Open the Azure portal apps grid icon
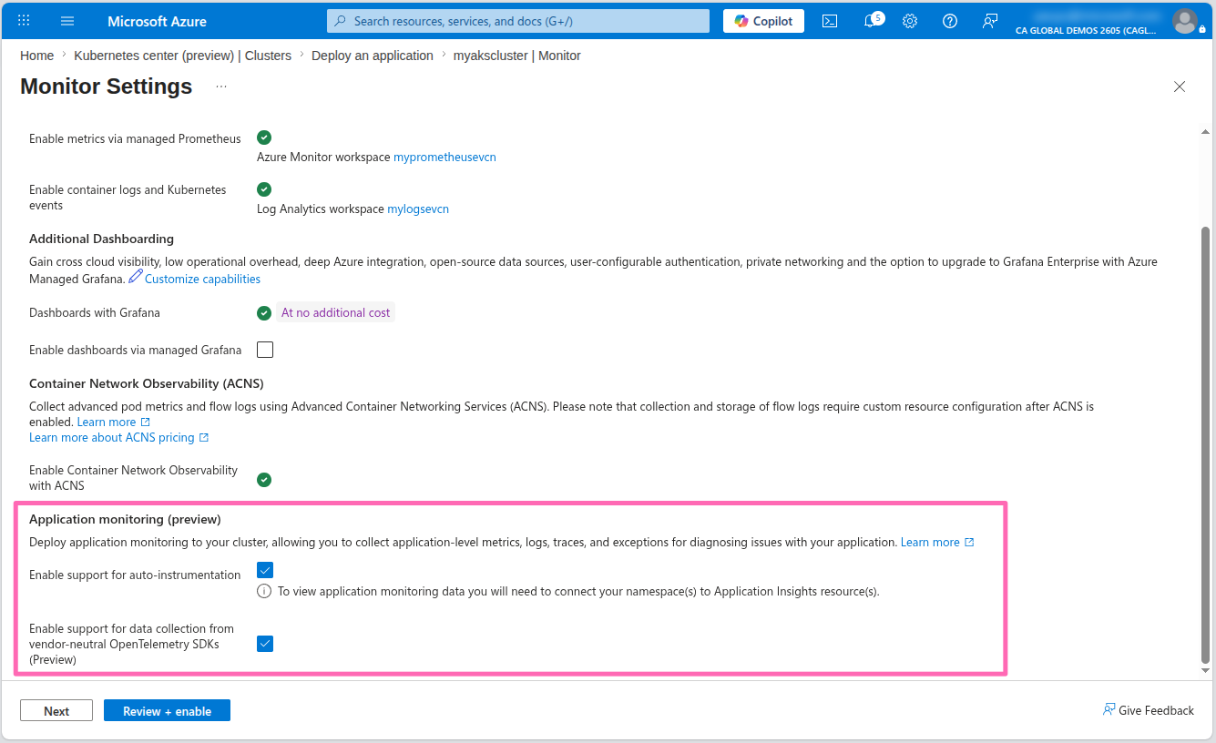Screen dimensions: 1216x743 coord(24,21)
